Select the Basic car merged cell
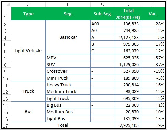 coord(68,37)
